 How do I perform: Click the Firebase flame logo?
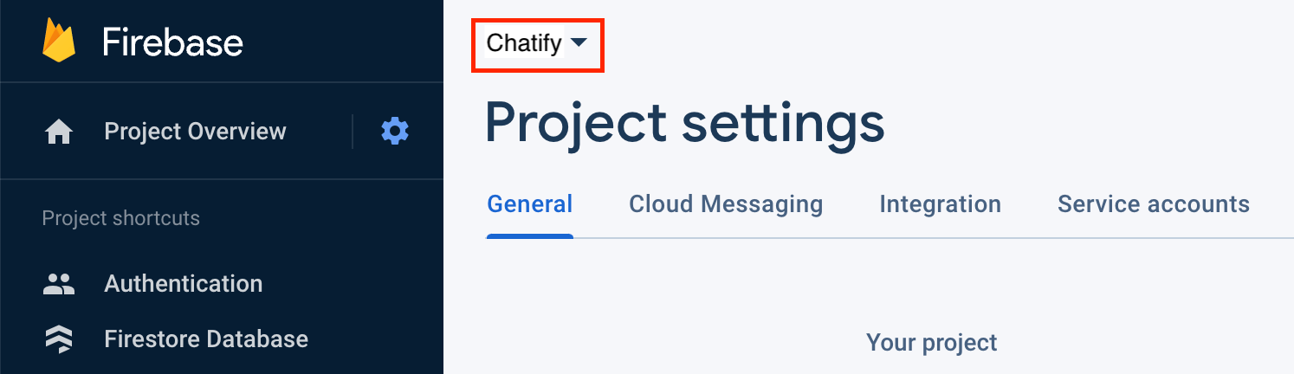(59, 41)
